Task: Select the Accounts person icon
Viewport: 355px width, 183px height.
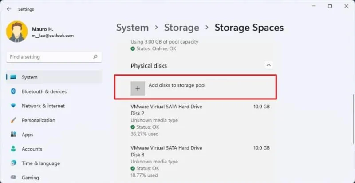Action: click(x=13, y=149)
